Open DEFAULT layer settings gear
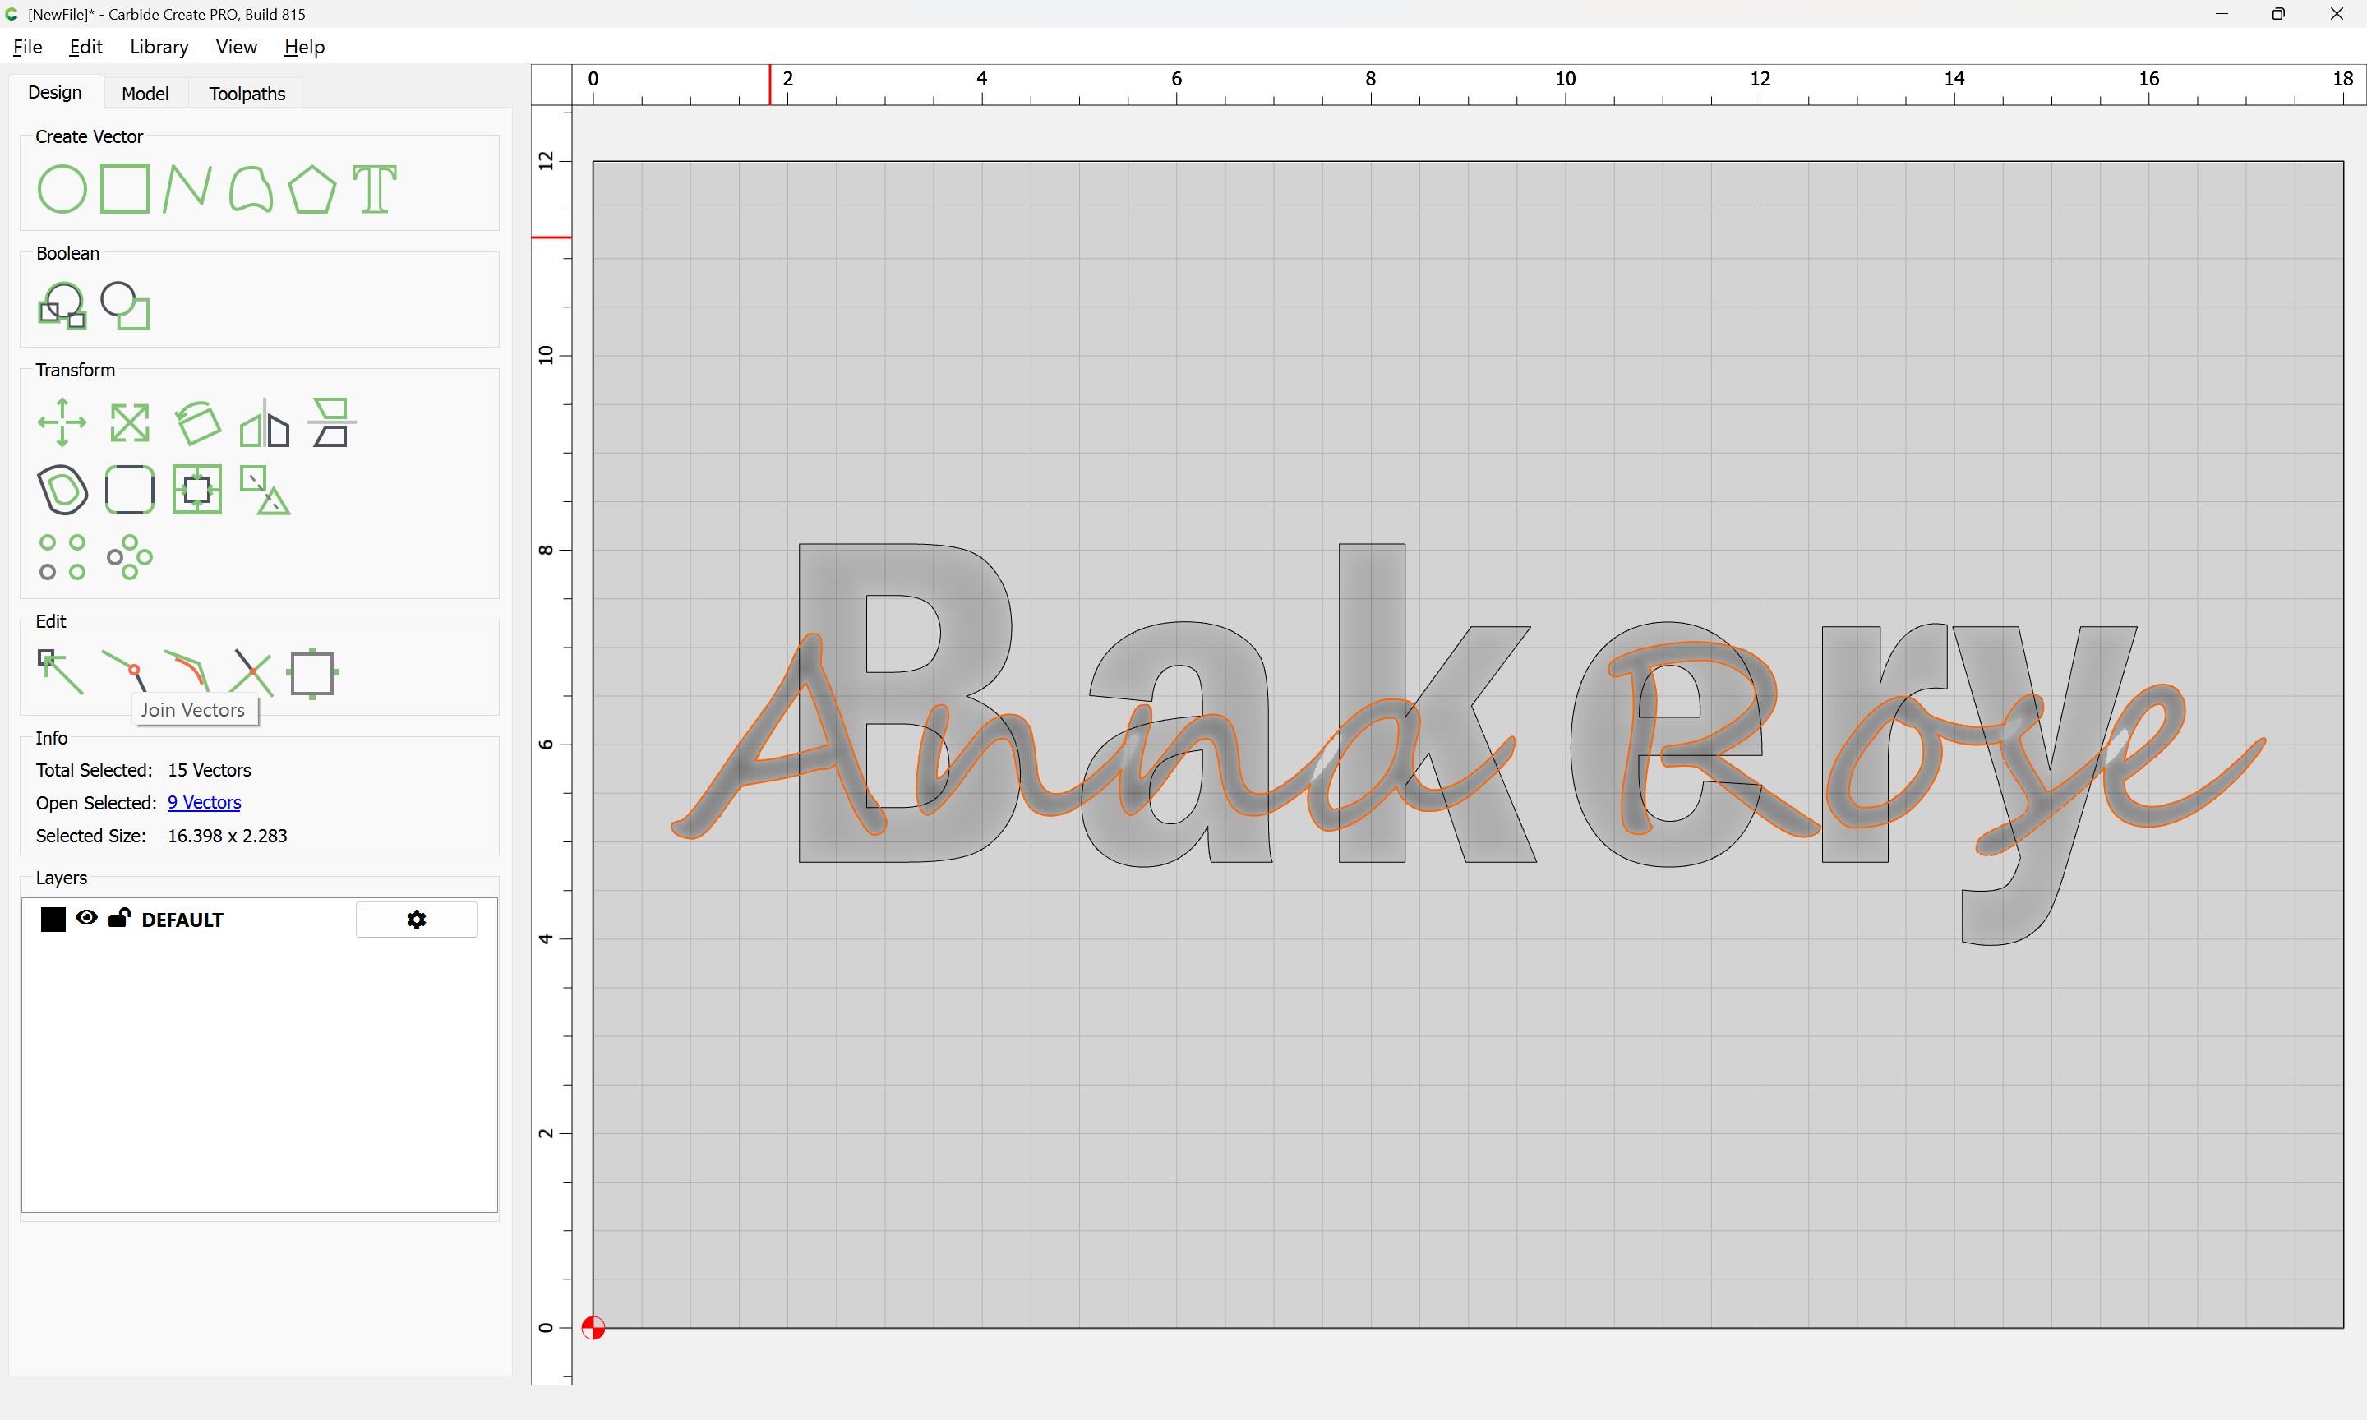The width and height of the screenshot is (2367, 1420). coord(416,920)
